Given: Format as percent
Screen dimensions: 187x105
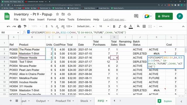Looking at the screenshot, I should [x=52, y=26].
